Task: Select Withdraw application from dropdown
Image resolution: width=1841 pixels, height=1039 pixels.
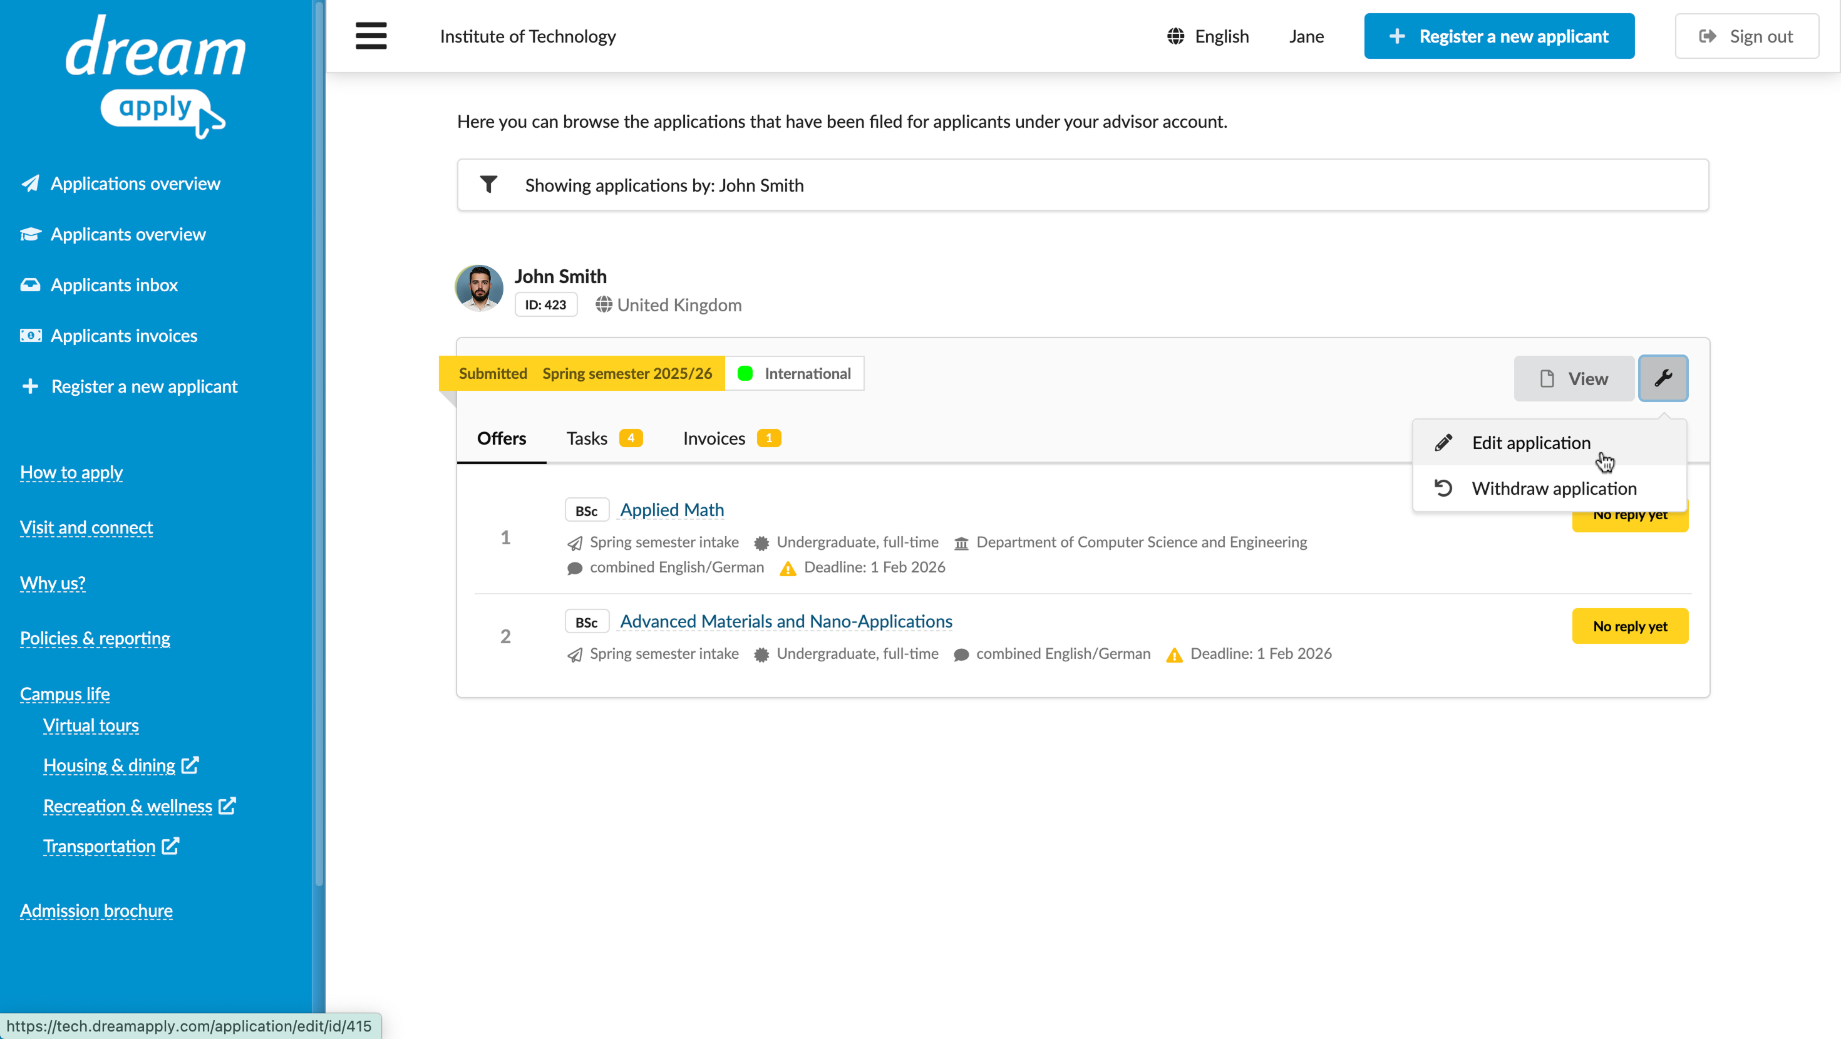Action: [x=1549, y=488]
